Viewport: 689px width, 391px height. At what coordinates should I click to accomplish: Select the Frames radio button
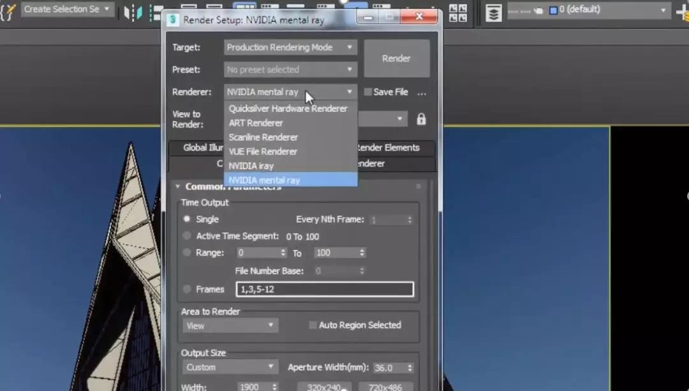coord(187,289)
